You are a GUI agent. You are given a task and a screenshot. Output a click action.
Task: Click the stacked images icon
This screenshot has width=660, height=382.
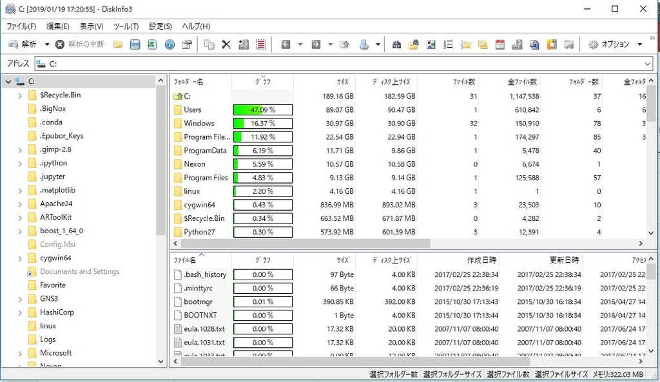point(534,44)
